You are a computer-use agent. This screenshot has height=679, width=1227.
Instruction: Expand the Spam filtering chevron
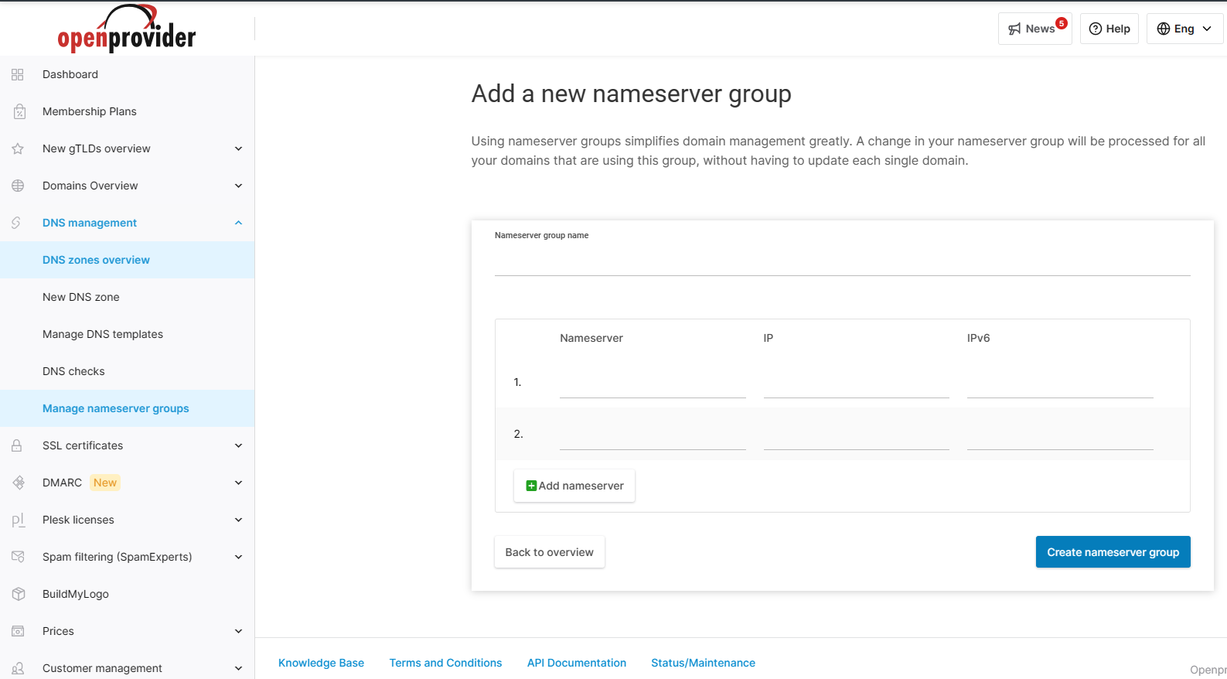(239, 557)
